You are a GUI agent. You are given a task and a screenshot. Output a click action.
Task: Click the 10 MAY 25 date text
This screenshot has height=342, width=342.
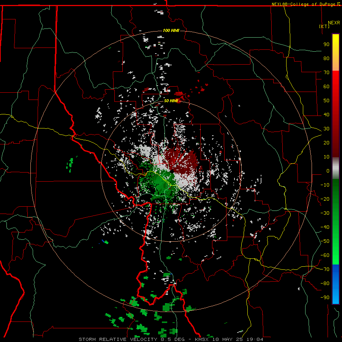click(228, 339)
